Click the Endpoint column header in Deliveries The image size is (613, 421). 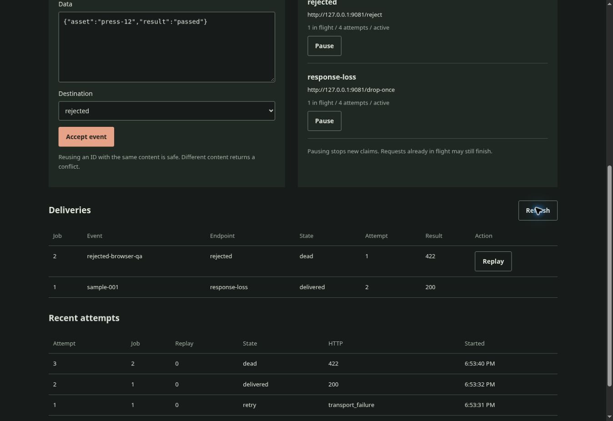222,236
